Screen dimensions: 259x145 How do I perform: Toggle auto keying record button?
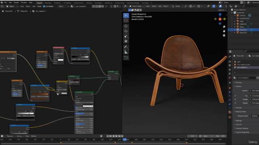point(101,136)
